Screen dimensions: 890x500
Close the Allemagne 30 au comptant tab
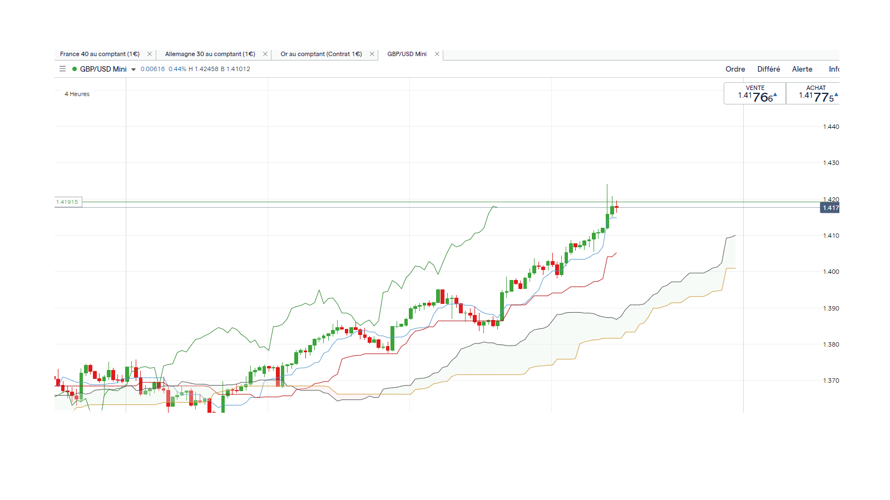coord(265,54)
